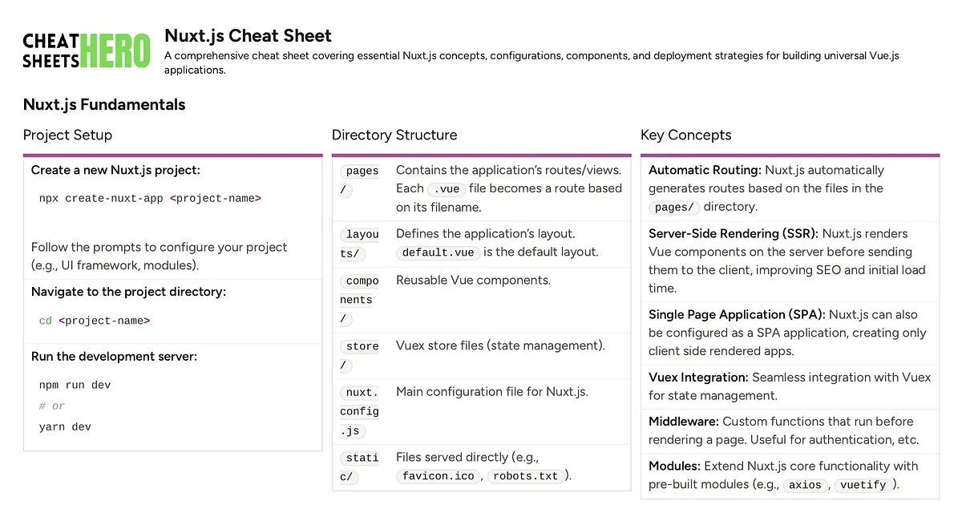962x505 pixels.
Task: Select the vuetify module badge
Action: click(x=863, y=485)
